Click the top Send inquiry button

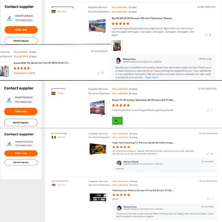pos(21,41)
